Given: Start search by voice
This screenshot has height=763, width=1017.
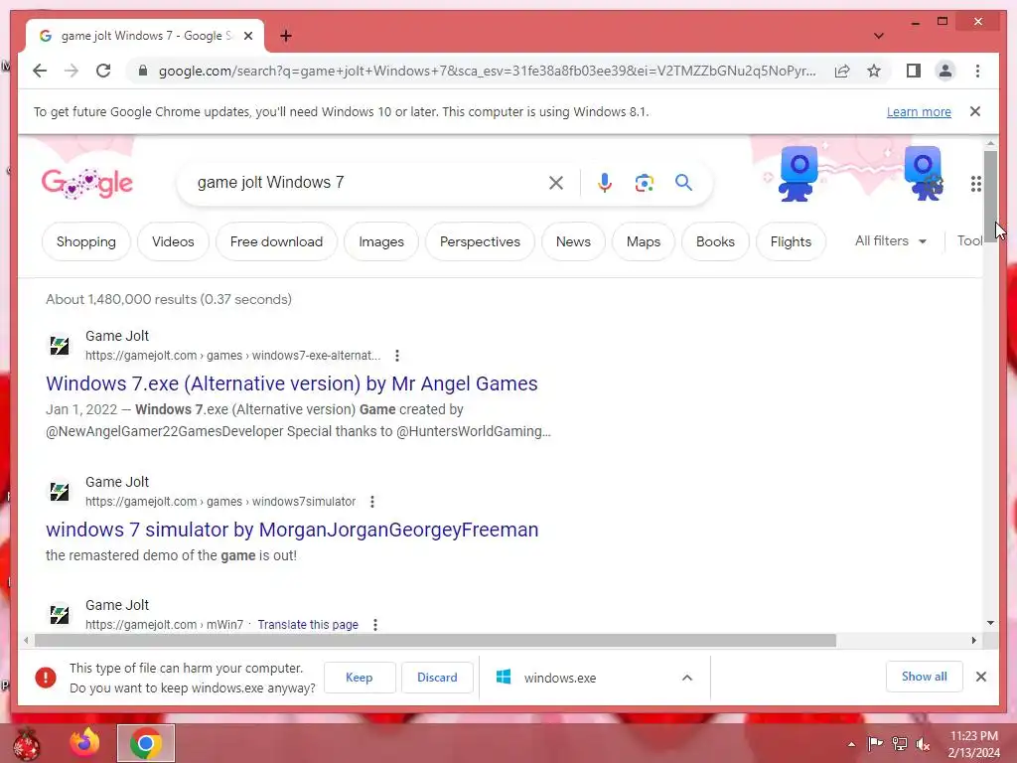Looking at the screenshot, I should pos(605,183).
